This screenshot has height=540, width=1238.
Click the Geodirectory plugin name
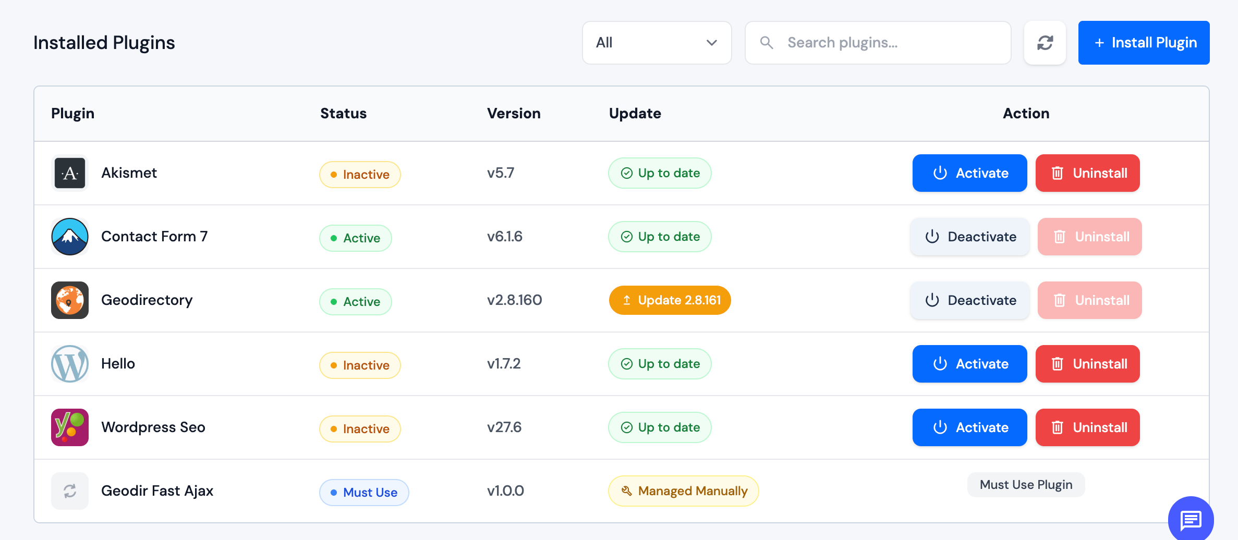(147, 300)
